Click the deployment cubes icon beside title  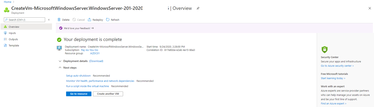pos(6,10)
